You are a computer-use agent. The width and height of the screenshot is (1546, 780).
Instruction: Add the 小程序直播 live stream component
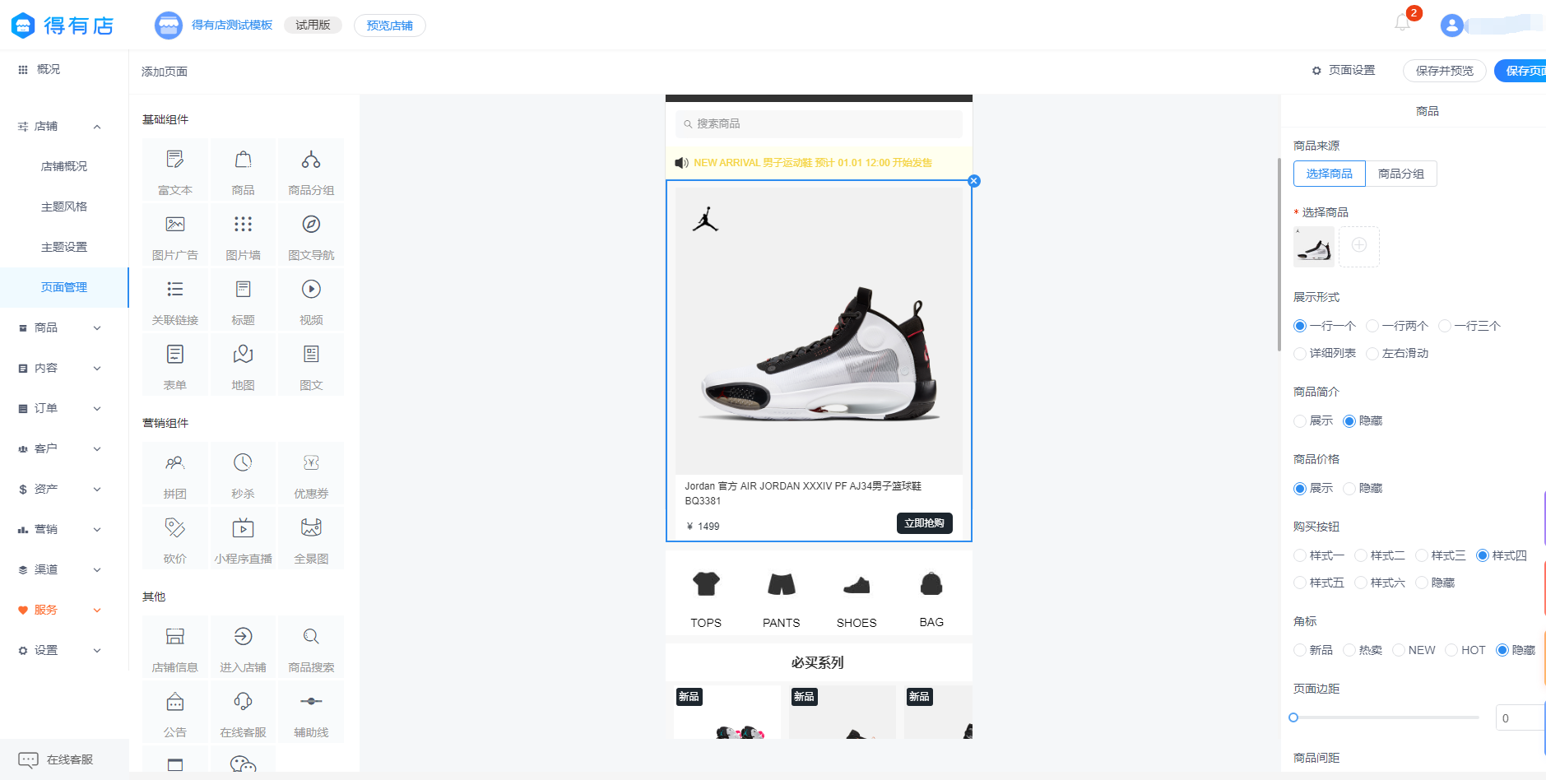pyautogui.click(x=243, y=539)
